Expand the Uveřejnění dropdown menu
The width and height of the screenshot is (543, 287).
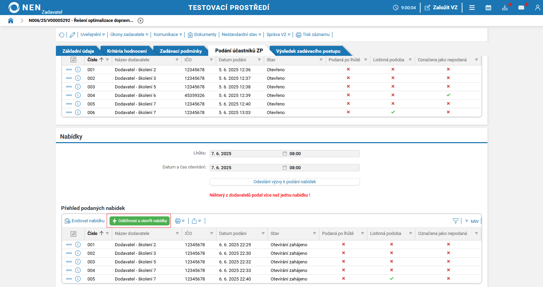point(93,35)
